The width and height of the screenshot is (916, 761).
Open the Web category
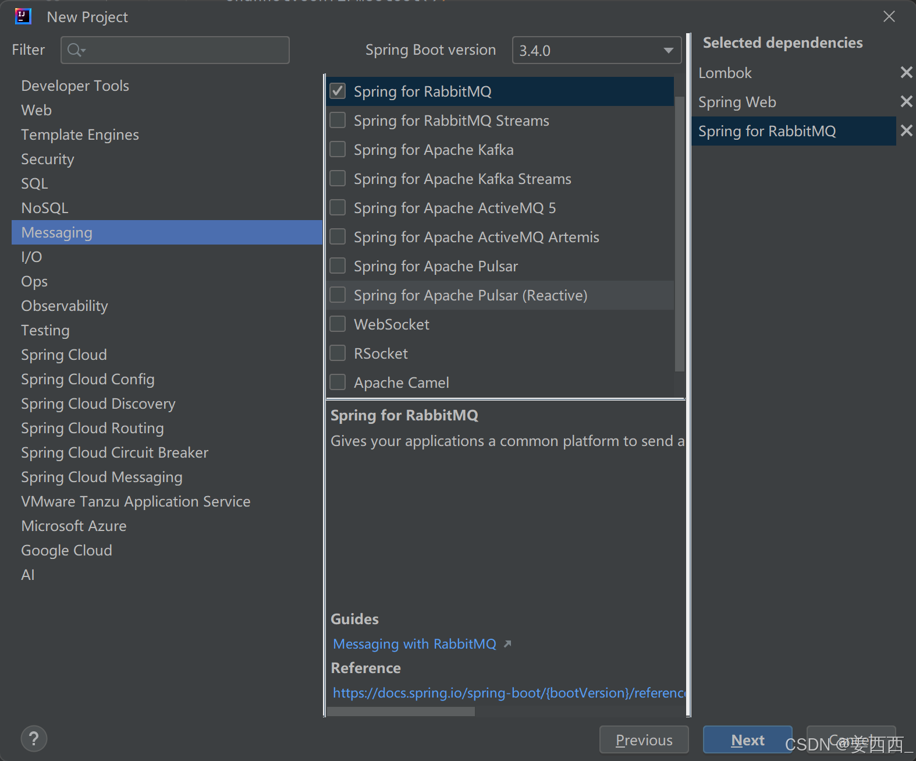pos(167,110)
